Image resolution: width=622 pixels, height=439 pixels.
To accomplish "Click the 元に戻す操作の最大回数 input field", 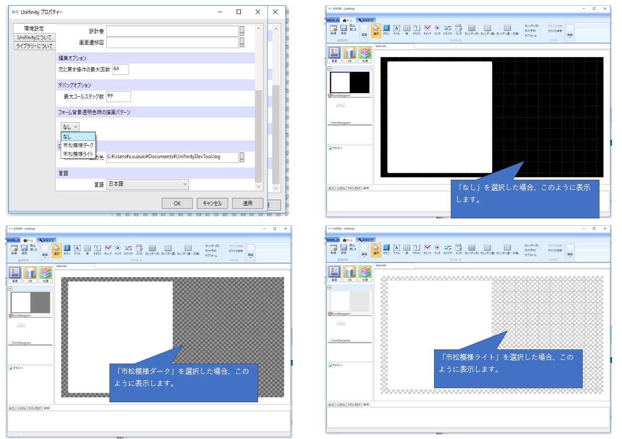I will [x=120, y=69].
